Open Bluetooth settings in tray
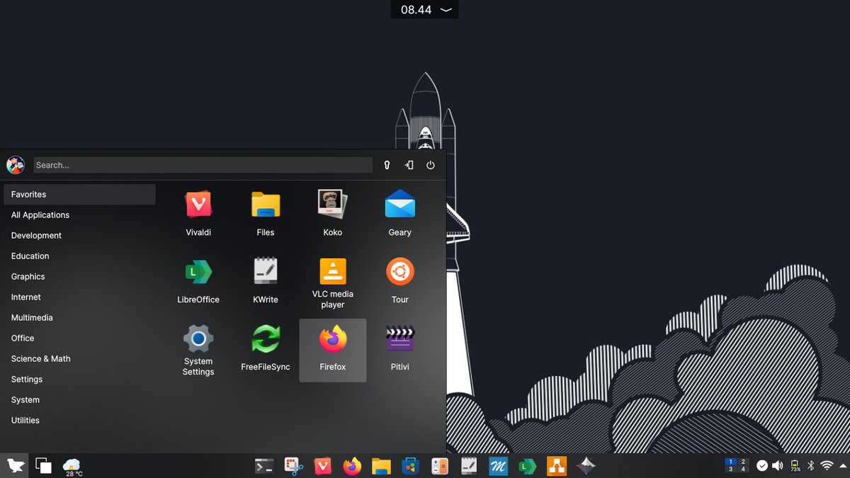This screenshot has width=850, height=478. pyautogui.click(x=811, y=465)
